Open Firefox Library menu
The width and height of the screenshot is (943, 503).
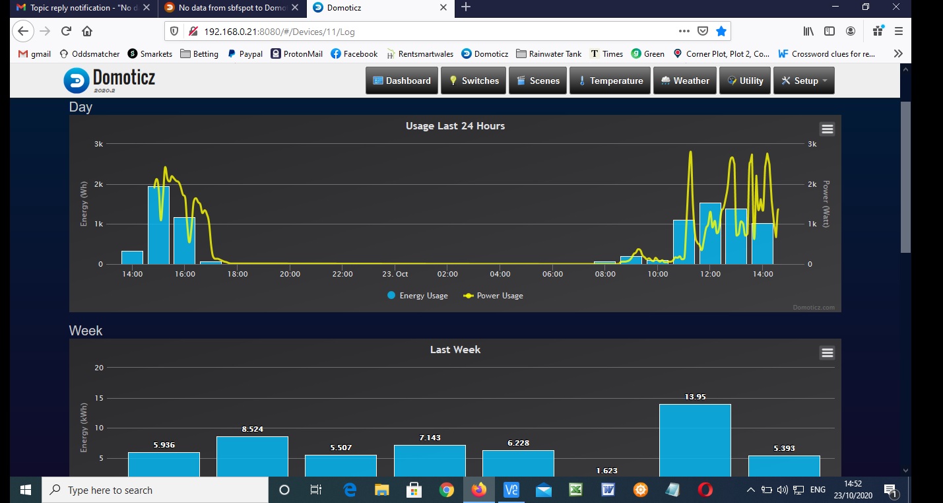click(x=808, y=31)
